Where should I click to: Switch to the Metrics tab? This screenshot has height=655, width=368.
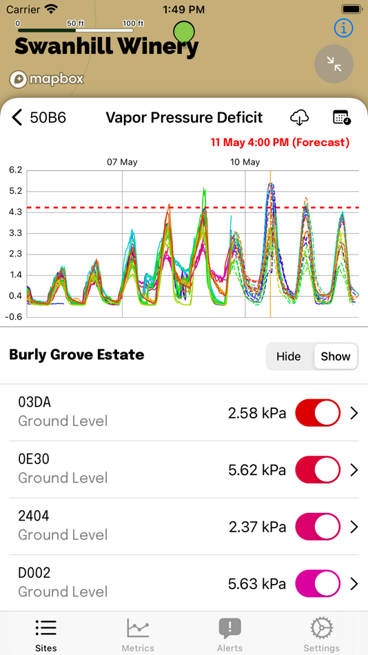138,634
